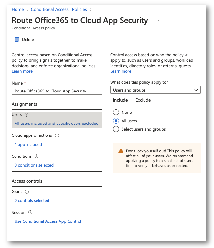
Task: Click the Conditions section label
Action: pyautogui.click(x=22, y=156)
